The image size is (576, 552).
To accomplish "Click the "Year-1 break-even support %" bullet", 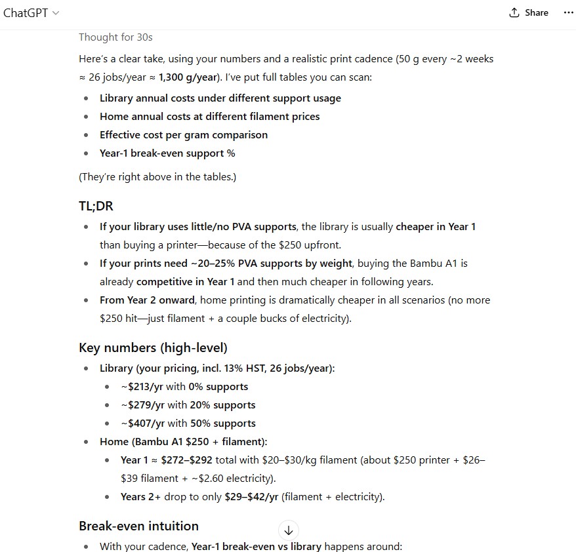I will coord(167,153).
